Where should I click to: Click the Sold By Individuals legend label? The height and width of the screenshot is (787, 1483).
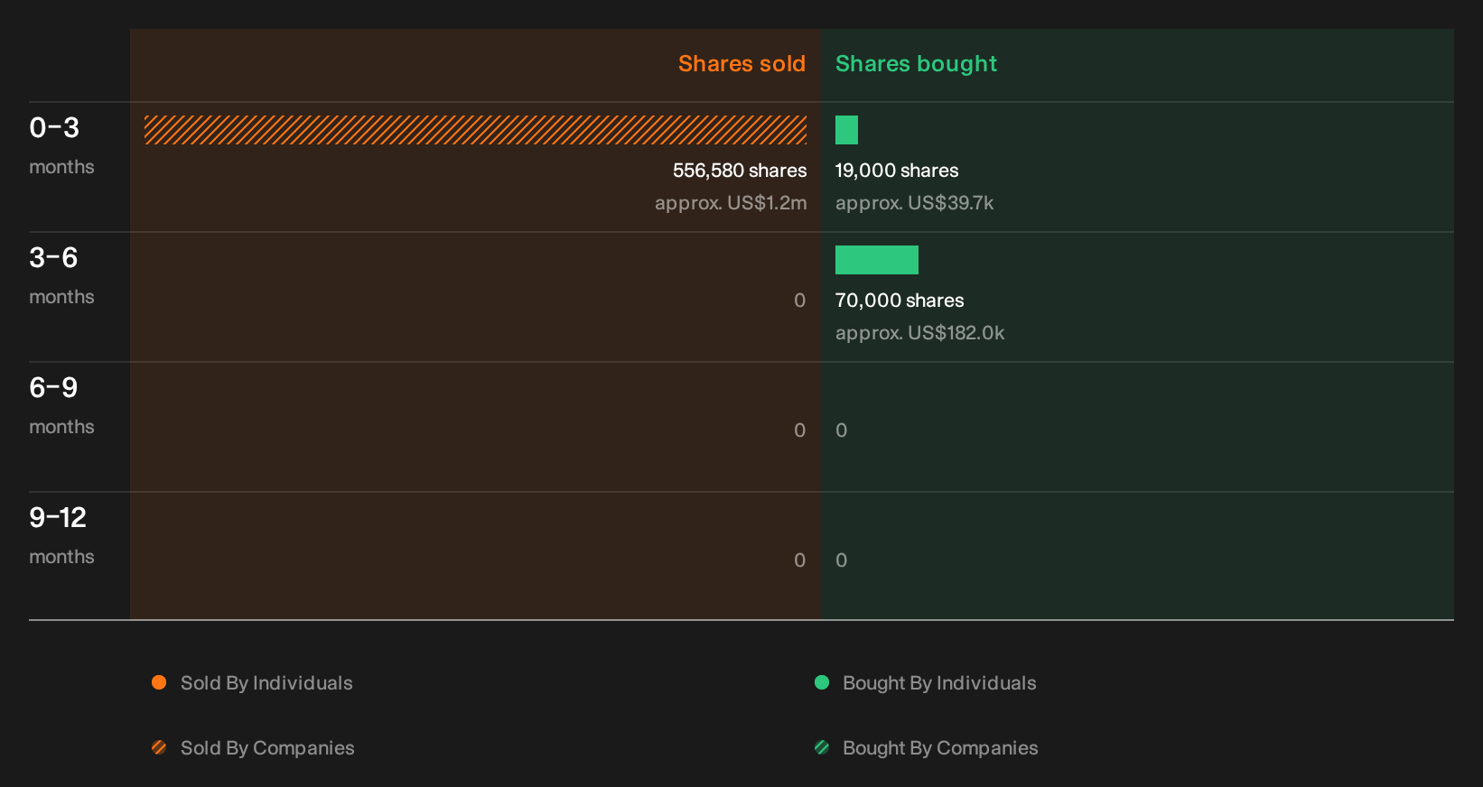tap(266, 683)
